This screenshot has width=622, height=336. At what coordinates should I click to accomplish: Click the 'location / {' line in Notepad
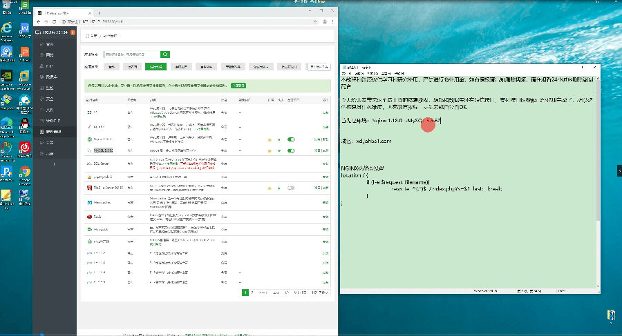click(x=355, y=175)
